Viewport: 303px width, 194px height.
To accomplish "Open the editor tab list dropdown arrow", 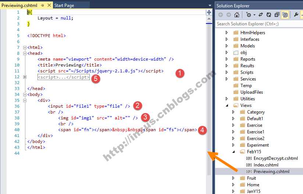I will [210, 6].
